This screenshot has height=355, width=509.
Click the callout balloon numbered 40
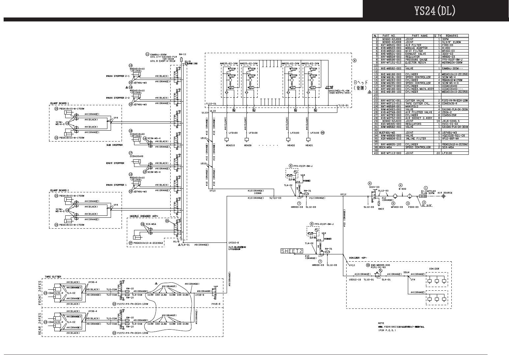pos(323,132)
